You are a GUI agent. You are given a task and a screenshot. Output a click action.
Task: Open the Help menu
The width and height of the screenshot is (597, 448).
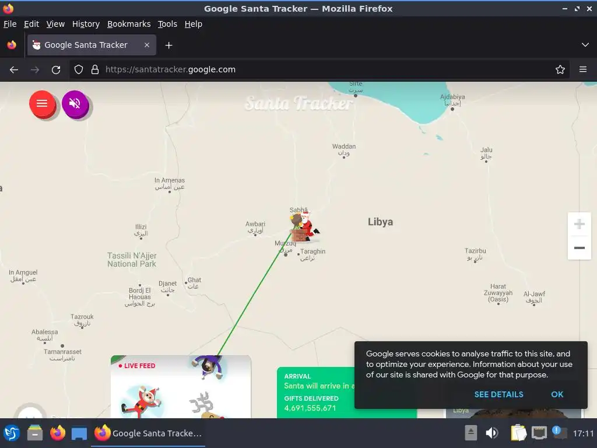click(x=194, y=24)
